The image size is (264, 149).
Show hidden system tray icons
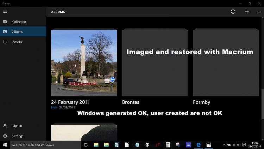(x=224, y=145)
